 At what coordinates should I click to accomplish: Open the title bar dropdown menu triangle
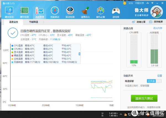point(152,3)
